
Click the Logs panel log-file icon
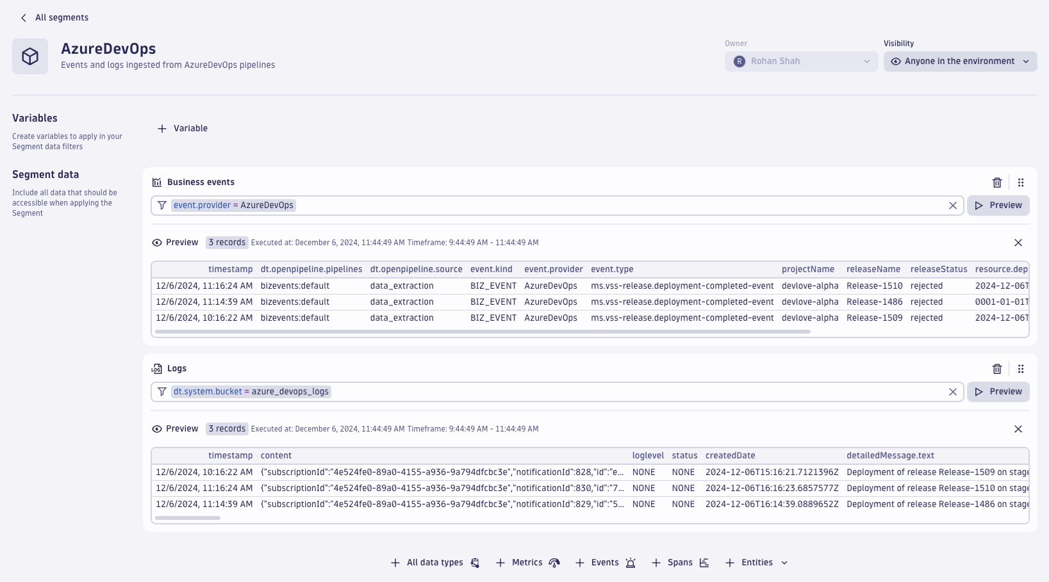pos(156,369)
